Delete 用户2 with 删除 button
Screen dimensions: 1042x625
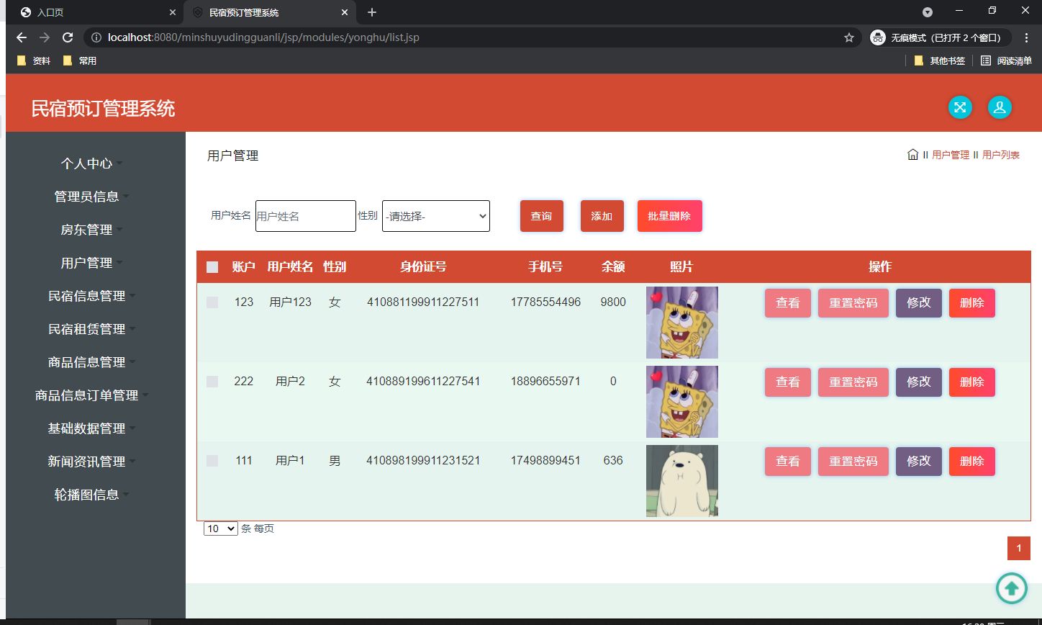pyautogui.click(x=972, y=382)
